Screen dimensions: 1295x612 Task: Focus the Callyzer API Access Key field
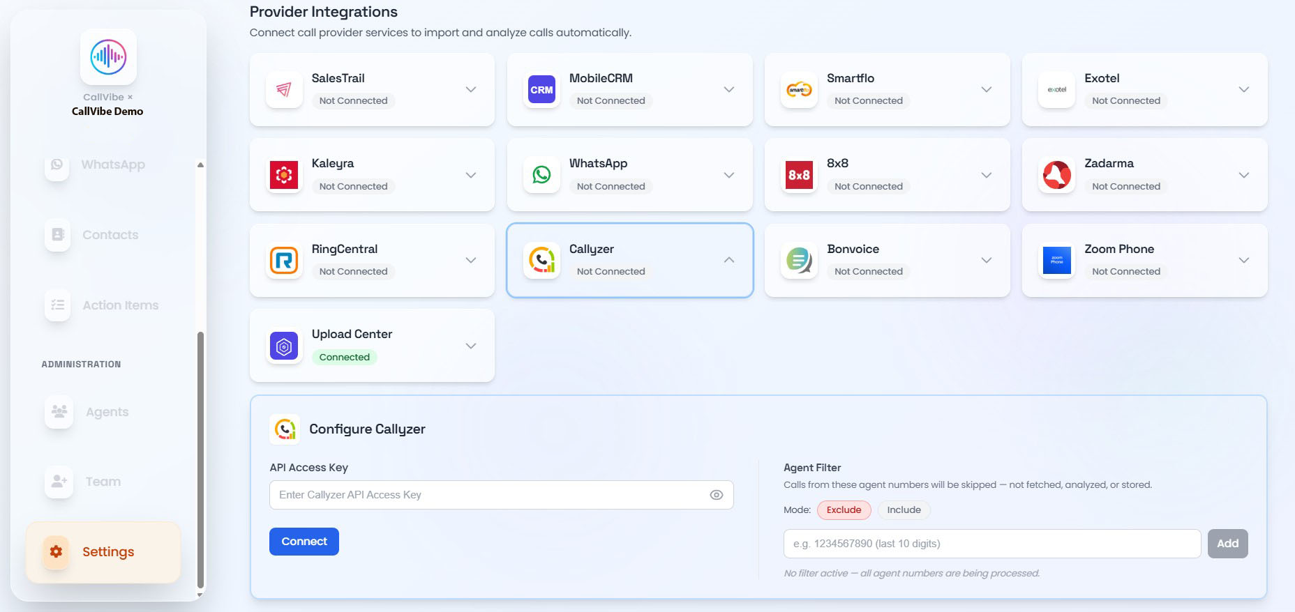[x=502, y=495]
